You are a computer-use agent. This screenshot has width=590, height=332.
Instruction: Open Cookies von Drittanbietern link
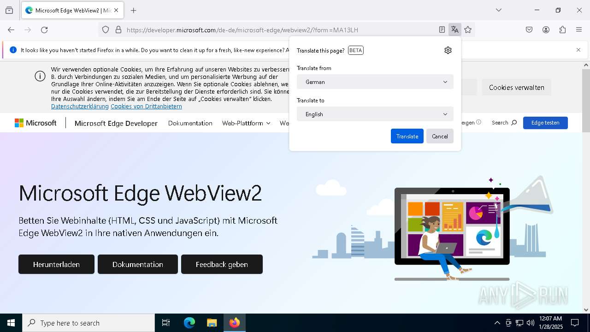[x=146, y=106]
